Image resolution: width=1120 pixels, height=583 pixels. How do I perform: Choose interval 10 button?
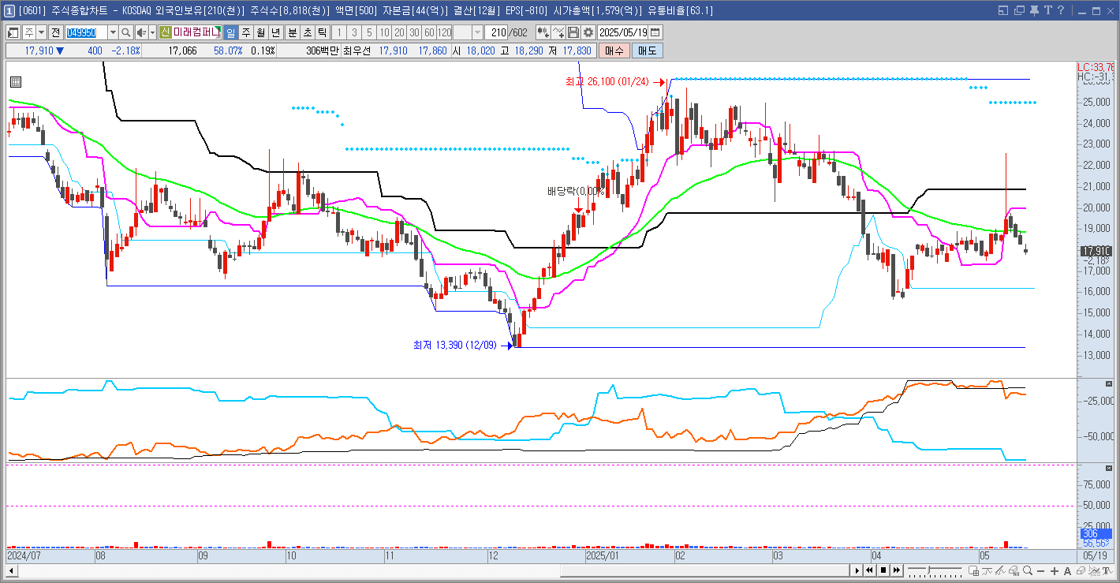coord(384,32)
